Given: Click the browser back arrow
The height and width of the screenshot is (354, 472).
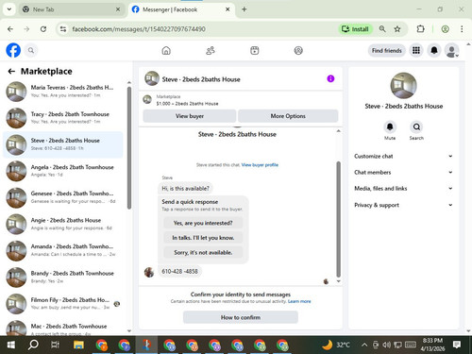Looking at the screenshot, I should (10, 29).
